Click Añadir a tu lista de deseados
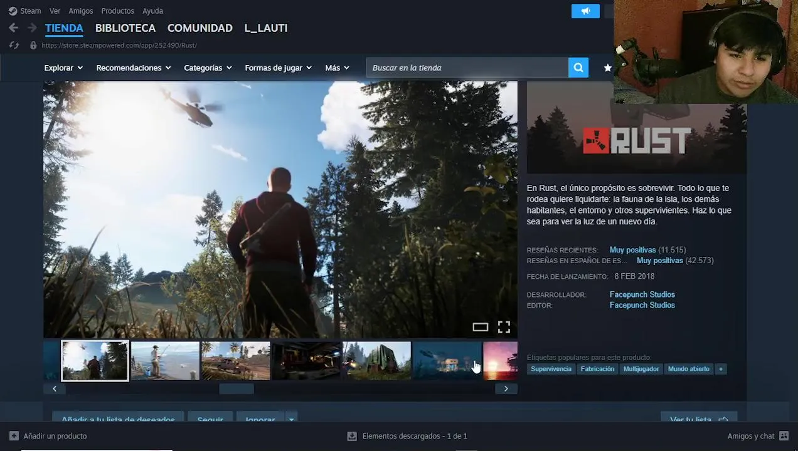Viewport: 798px width, 451px height. pyautogui.click(x=118, y=418)
